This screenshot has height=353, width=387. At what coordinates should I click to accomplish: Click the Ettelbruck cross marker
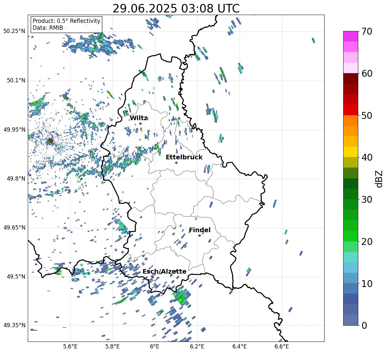tap(176, 163)
